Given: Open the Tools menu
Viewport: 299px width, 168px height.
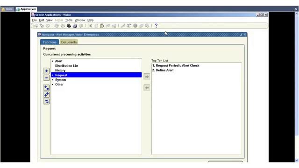Looking at the screenshot, I should 69,20.
